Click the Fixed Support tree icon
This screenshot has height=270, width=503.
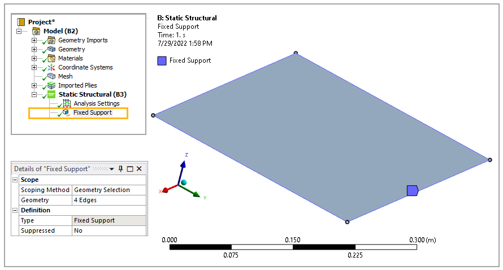click(x=66, y=112)
